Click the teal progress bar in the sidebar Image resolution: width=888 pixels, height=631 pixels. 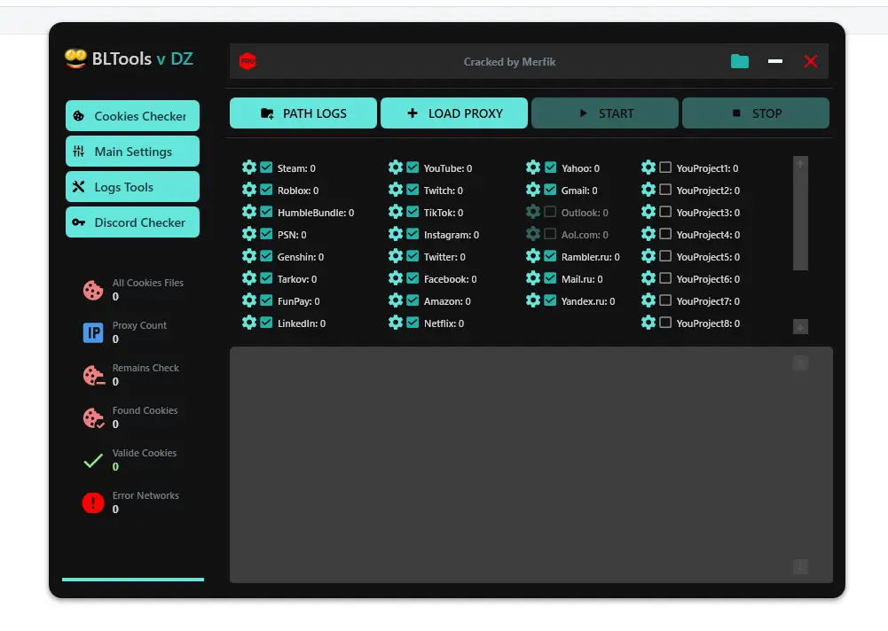pos(132,578)
